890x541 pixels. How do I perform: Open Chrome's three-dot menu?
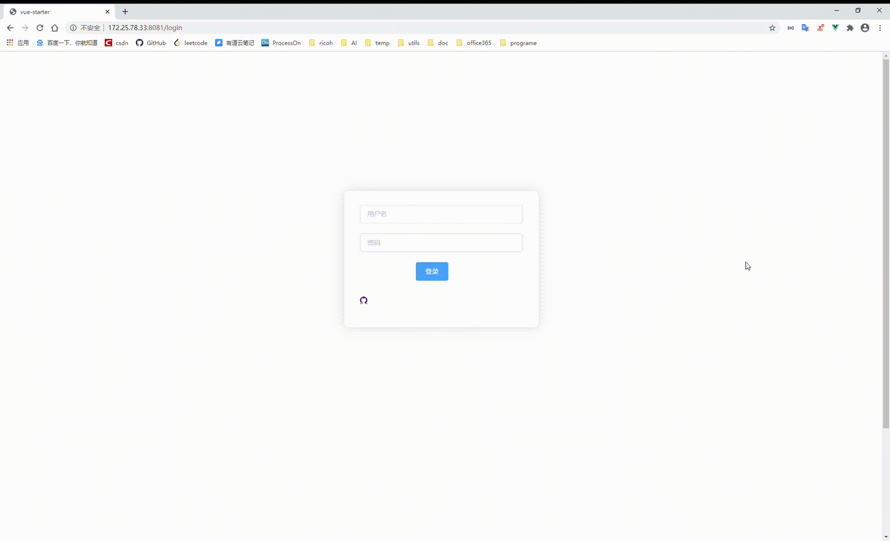click(x=880, y=28)
